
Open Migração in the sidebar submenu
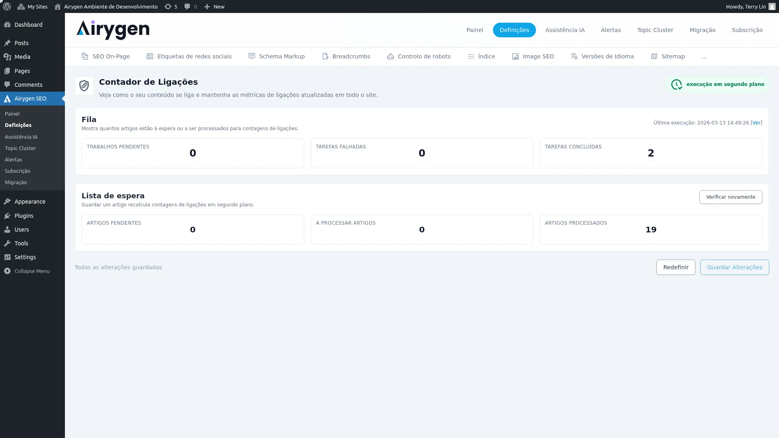click(x=16, y=182)
